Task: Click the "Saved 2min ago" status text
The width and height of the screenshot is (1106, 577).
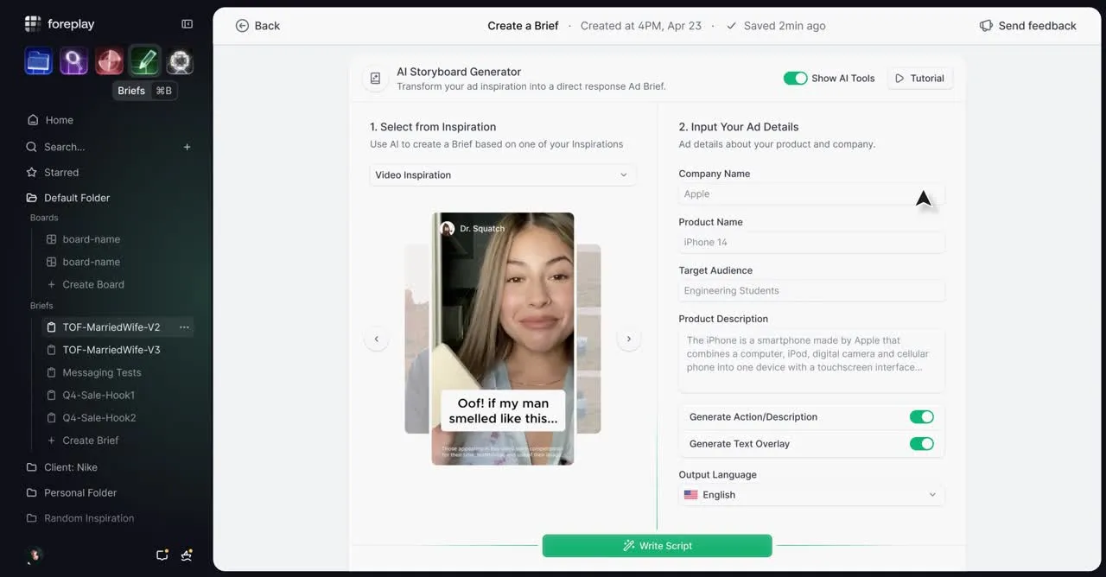Action: pos(785,26)
